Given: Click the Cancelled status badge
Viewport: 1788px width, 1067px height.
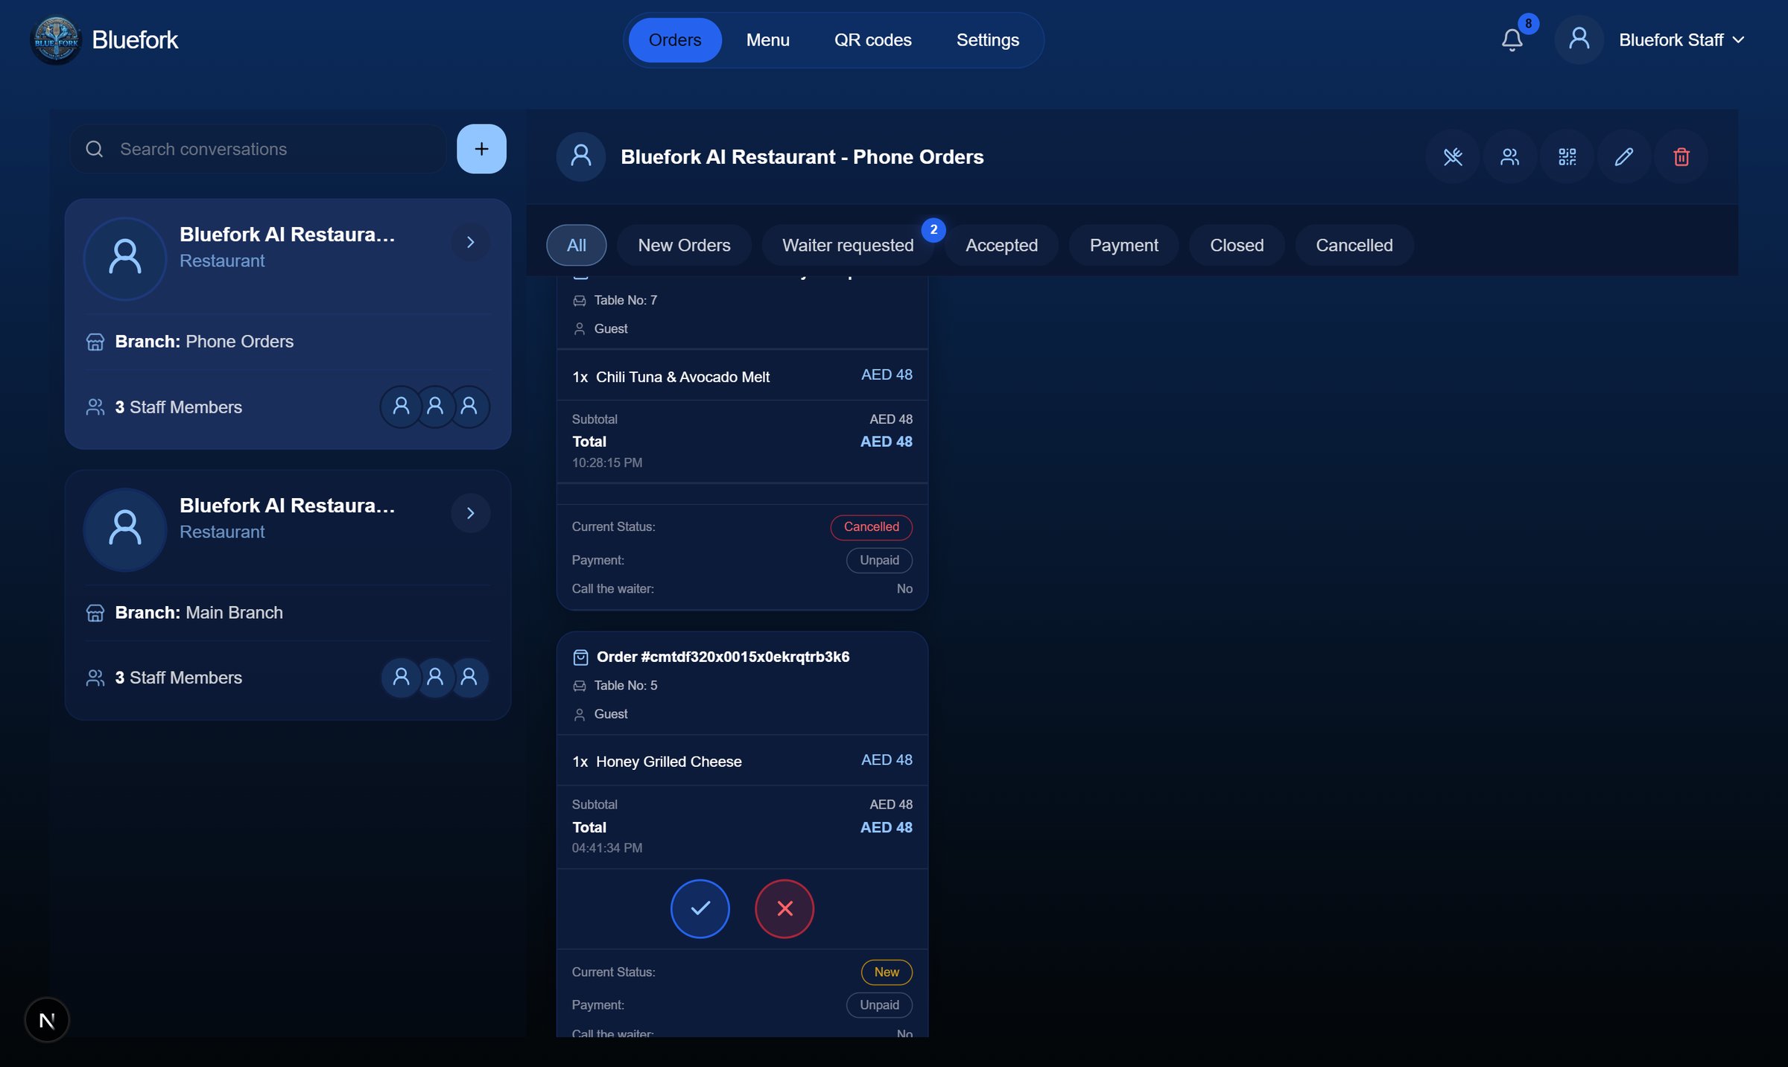Looking at the screenshot, I should 871,526.
